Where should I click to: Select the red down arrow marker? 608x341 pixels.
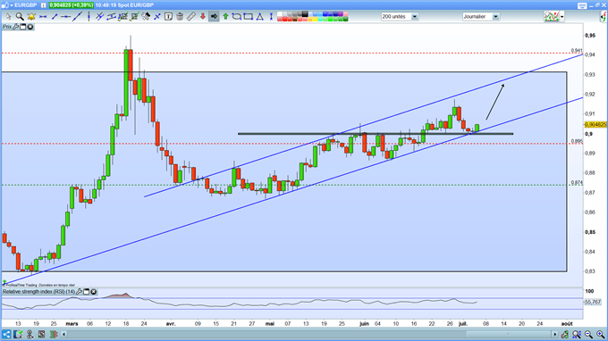[x=202, y=16]
